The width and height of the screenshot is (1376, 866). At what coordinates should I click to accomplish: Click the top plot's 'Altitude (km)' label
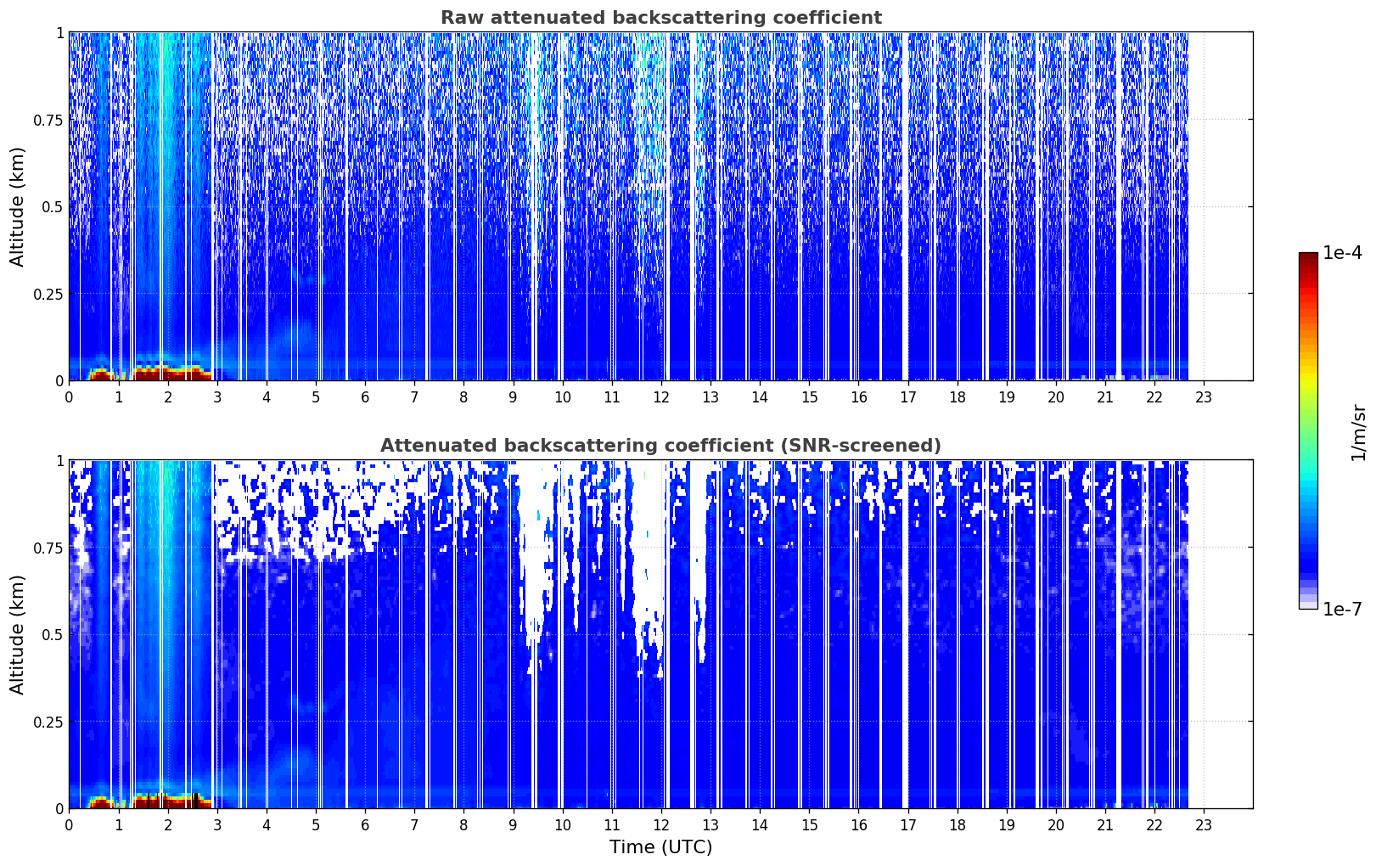tap(18, 206)
